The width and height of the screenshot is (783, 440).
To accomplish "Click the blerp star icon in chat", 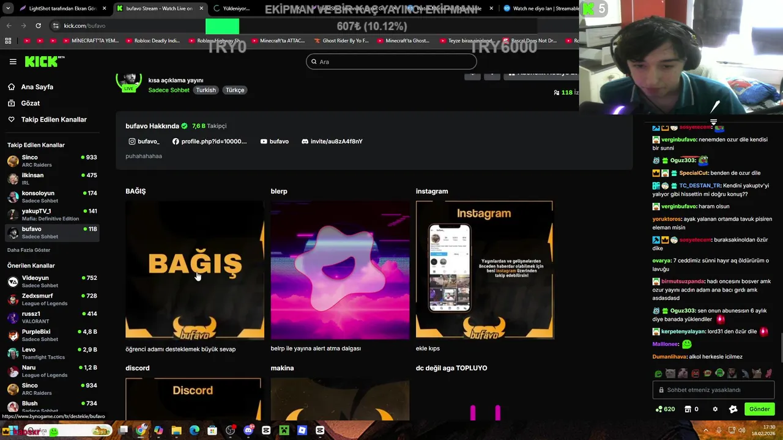I will (733, 409).
